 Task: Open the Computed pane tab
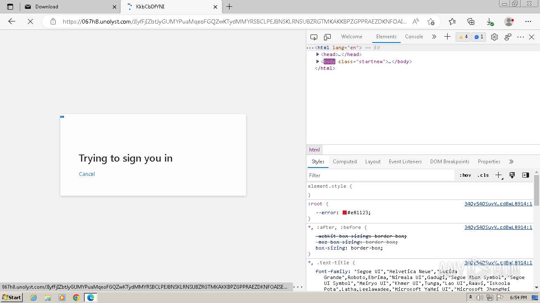point(345,162)
